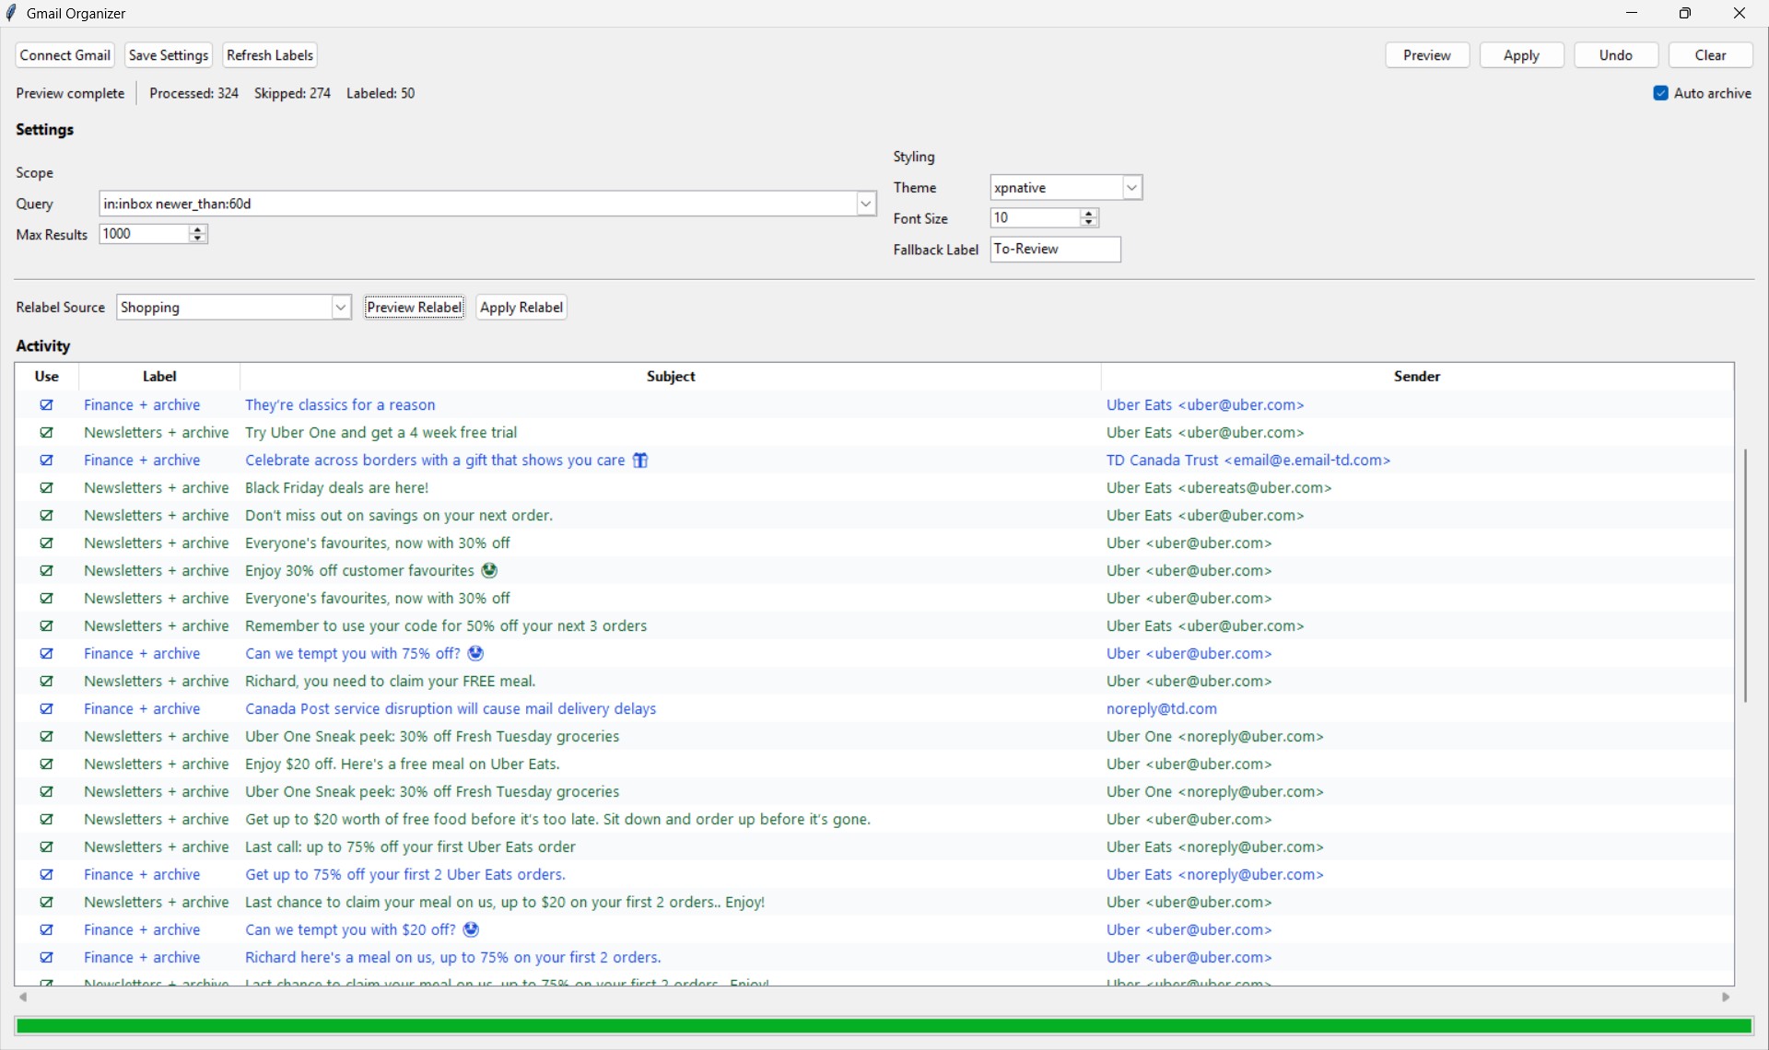This screenshot has height=1050, width=1769.
Task: Click the Connect Gmail button
Action: tap(64, 55)
